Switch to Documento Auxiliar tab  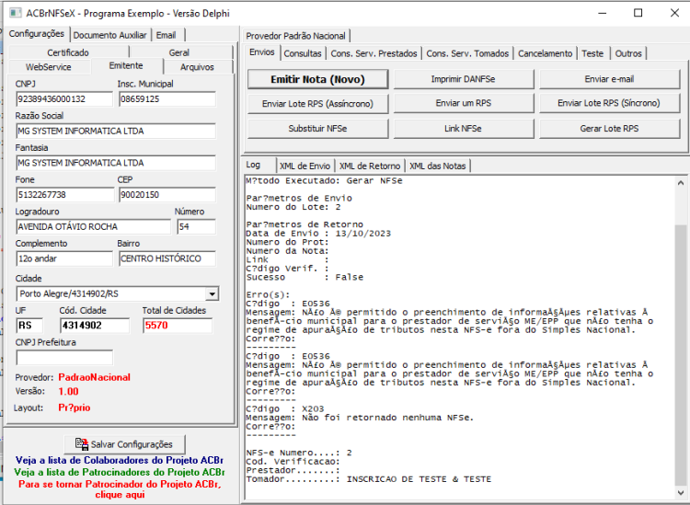point(109,35)
